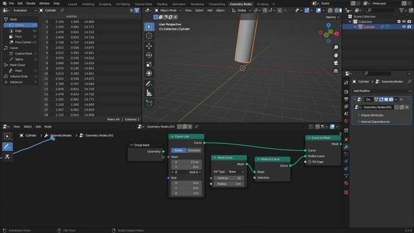
Task: Open the Global orientation dropdown
Action: tap(241, 10)
